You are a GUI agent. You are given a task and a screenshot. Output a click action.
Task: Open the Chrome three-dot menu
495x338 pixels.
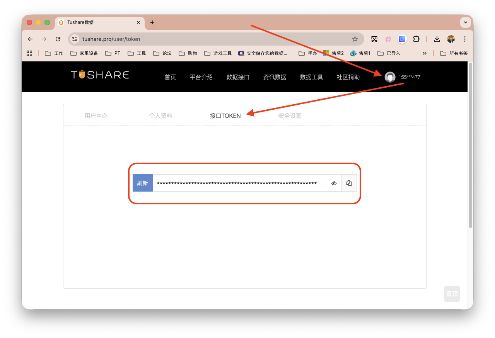tap(464, 39)
